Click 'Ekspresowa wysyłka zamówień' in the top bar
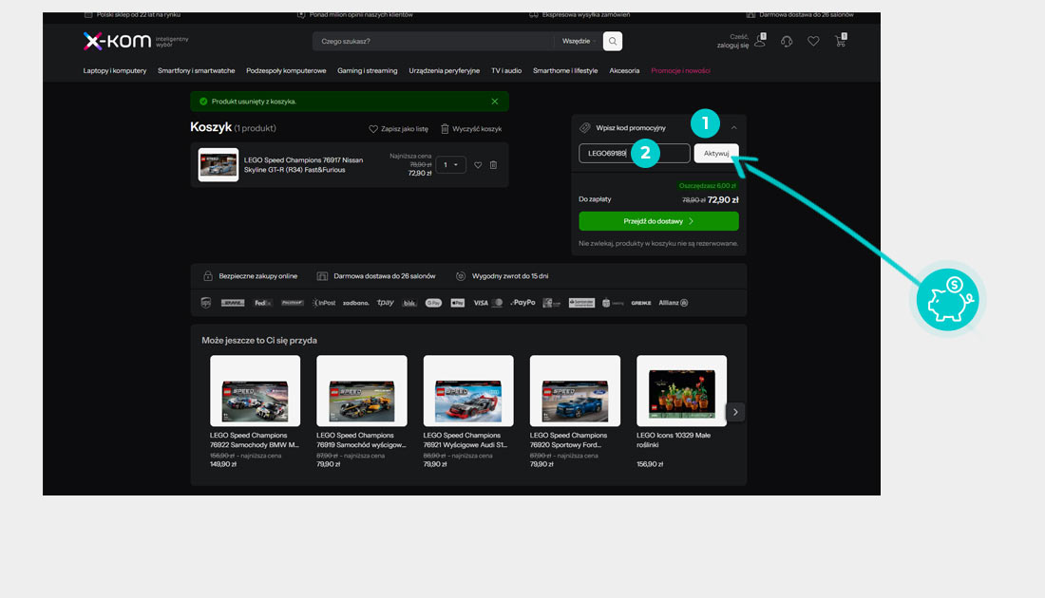1045x598 pixels. (x=586, y=14)
